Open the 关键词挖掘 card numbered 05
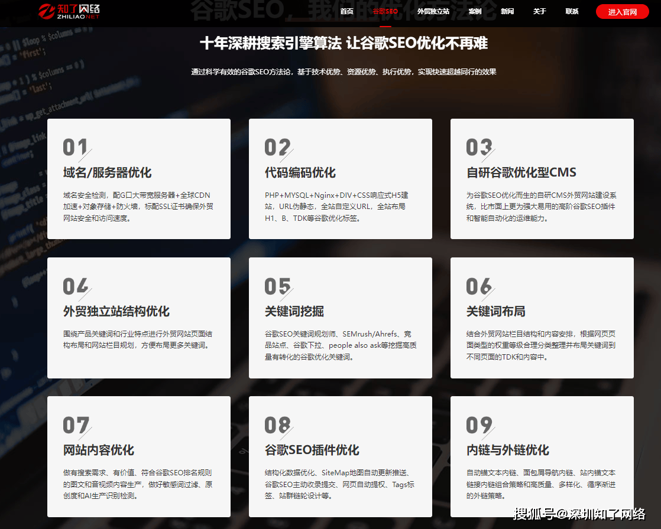Screen dimensions: 661x529 click(341, 318)
